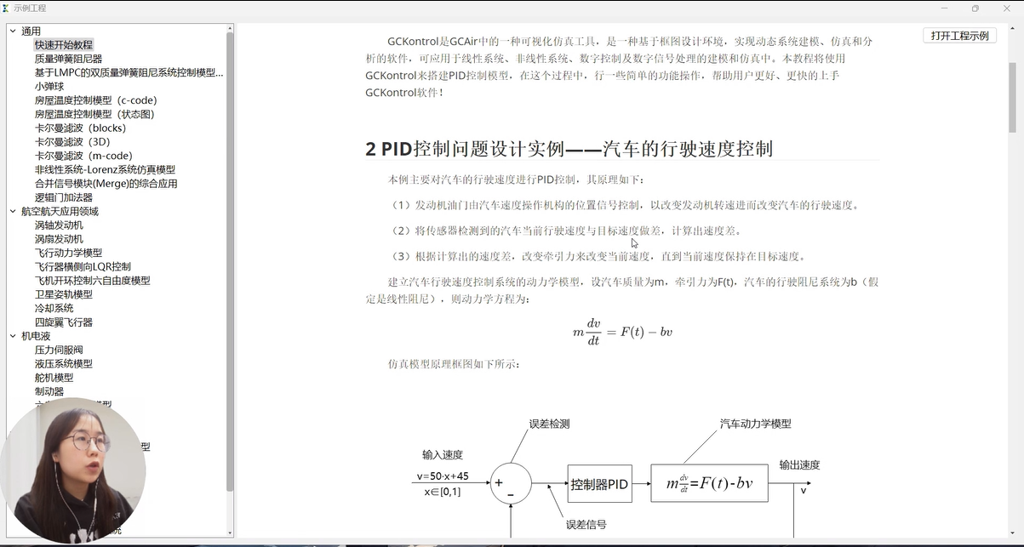Select 非线性系统-Lorenz系统仿真模型

tap(105, 170)
